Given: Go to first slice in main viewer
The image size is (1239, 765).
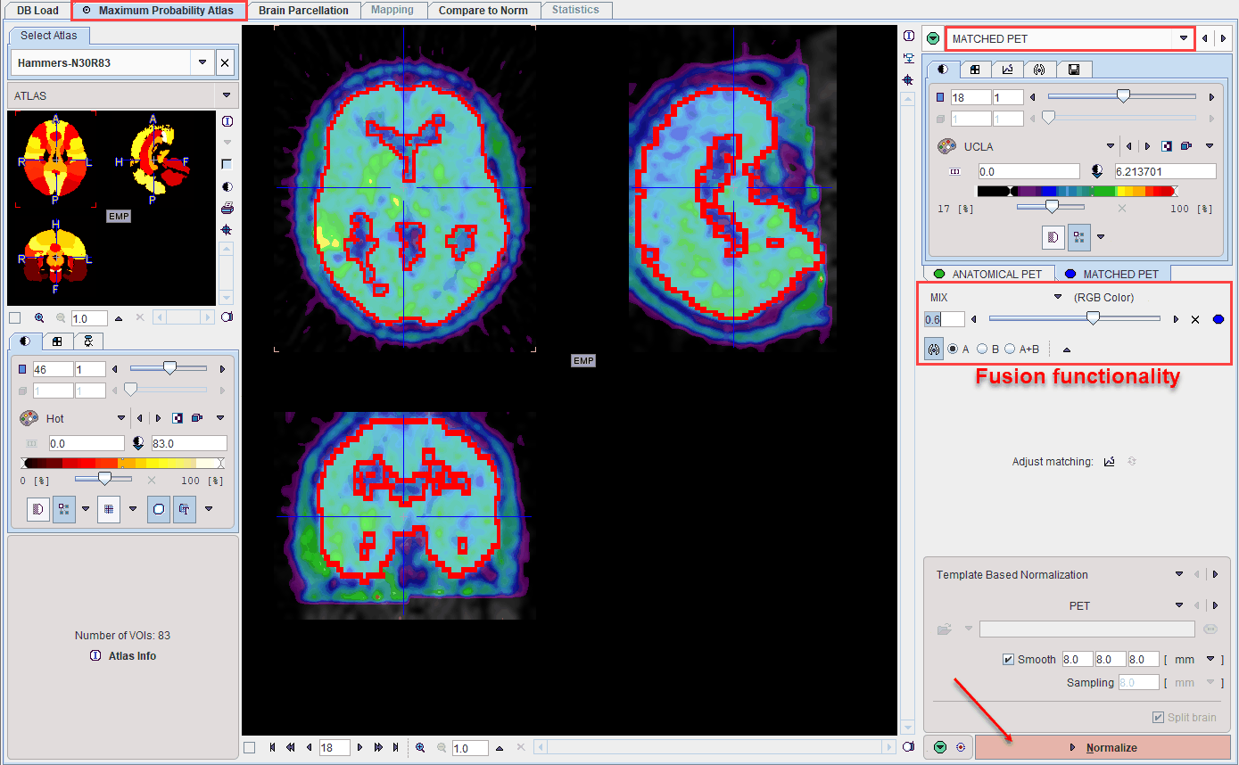Looking at the screenshot, I should point(272,748).
